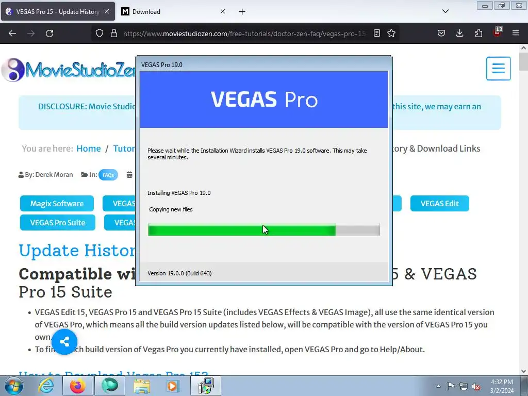The height and width of the screenshot is (396, 528).
Task: Open the Firefox application menu hamburger
Action: pos(516,33)
